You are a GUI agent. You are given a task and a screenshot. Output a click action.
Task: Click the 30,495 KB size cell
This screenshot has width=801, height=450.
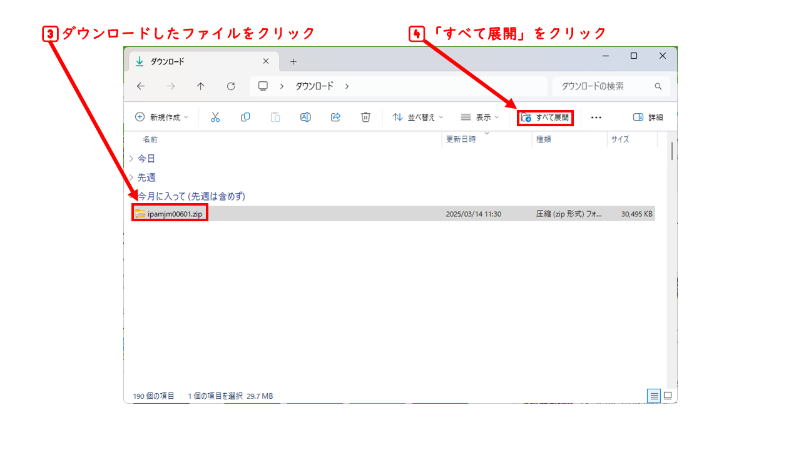click(x=637, y=214)
